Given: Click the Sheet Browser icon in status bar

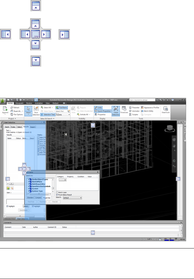Looking at the screenshot, I should (160, 239).
